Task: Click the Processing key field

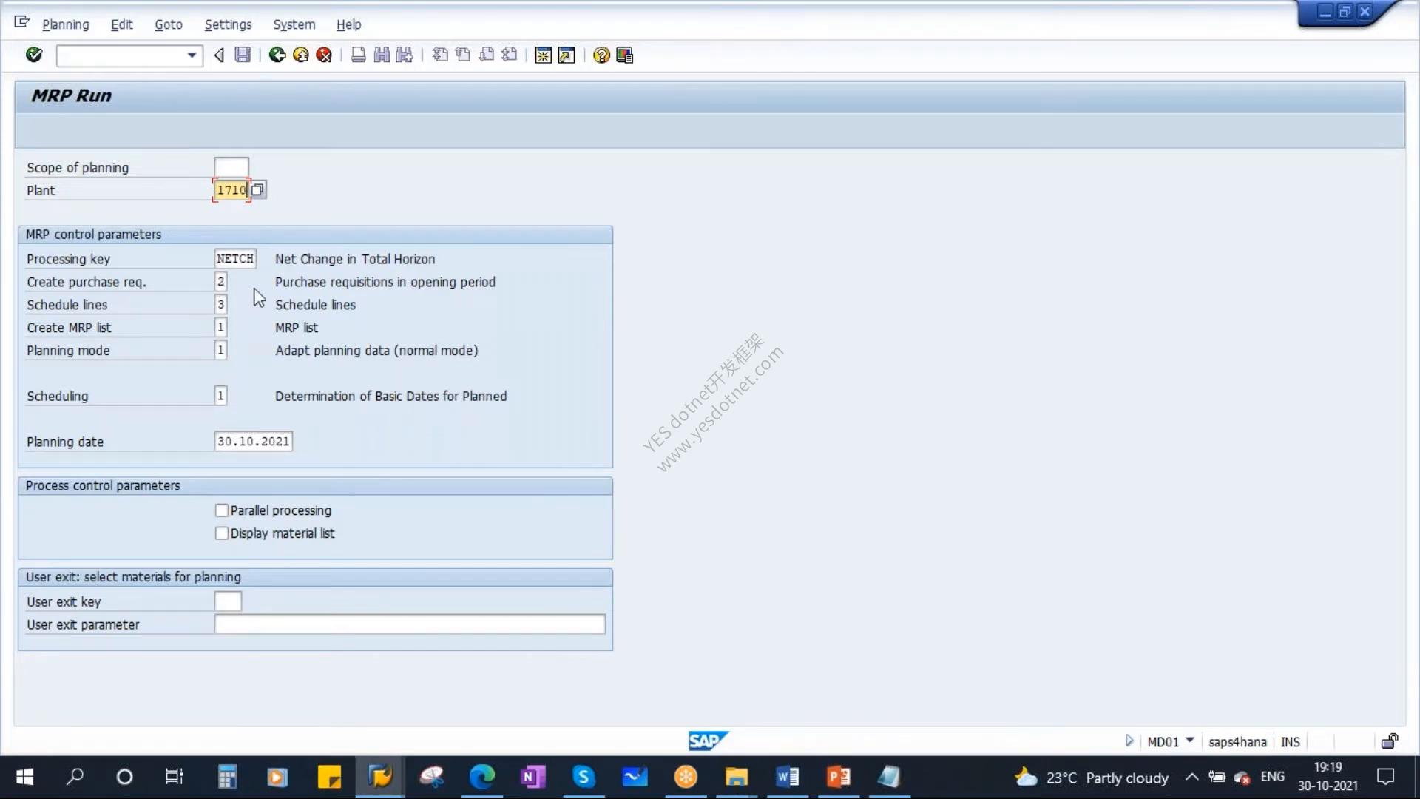Action: [x=235, y=259]
